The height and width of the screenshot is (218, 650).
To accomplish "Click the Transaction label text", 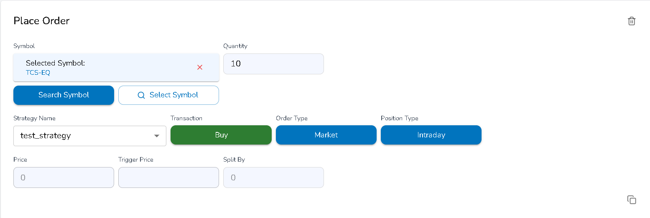I will pyautogui.click(x=186, y=118).
